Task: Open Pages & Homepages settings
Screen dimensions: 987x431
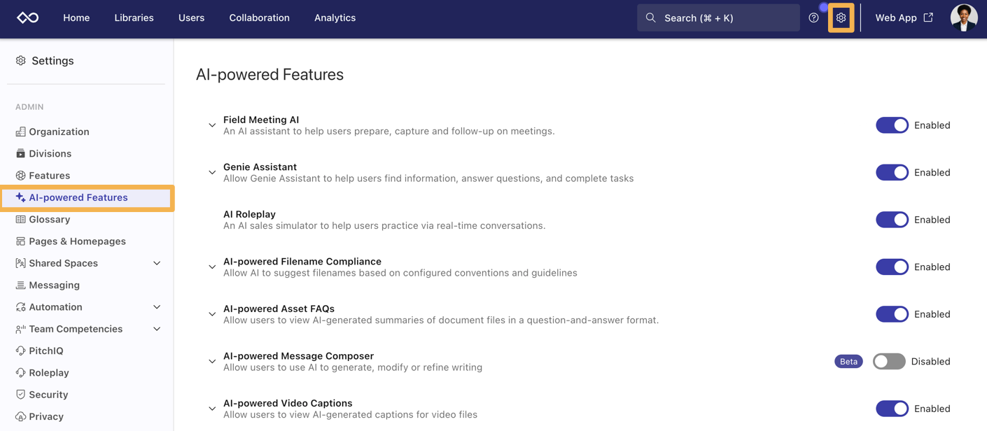Action: click(77, 241)
